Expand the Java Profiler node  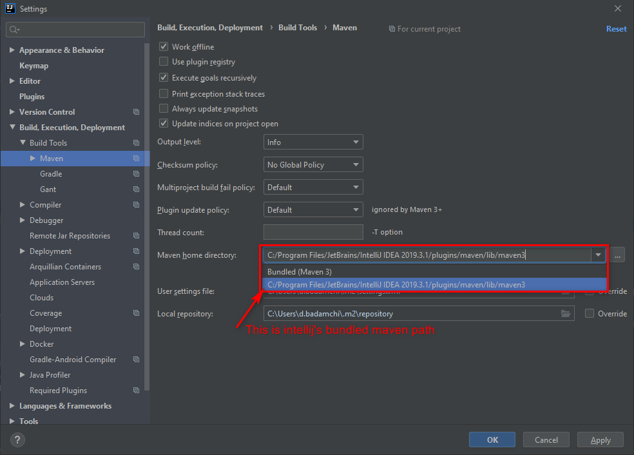tap(23, 375)
